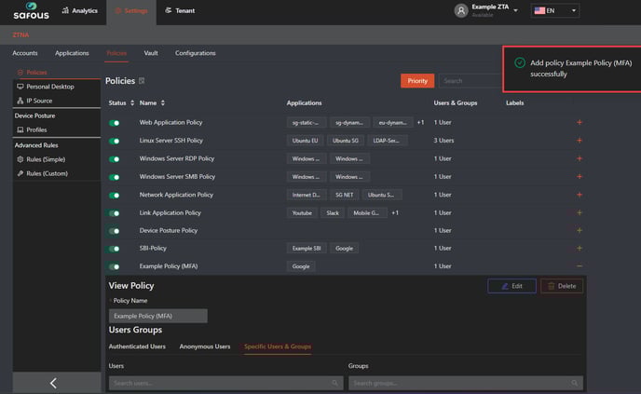This screenshot has height=394, width=641.
Task: Toggle the SBI-Policy status switch
Action: point(116,249)
